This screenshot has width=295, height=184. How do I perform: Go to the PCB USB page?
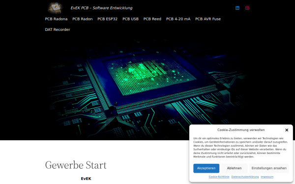point(130,19)
